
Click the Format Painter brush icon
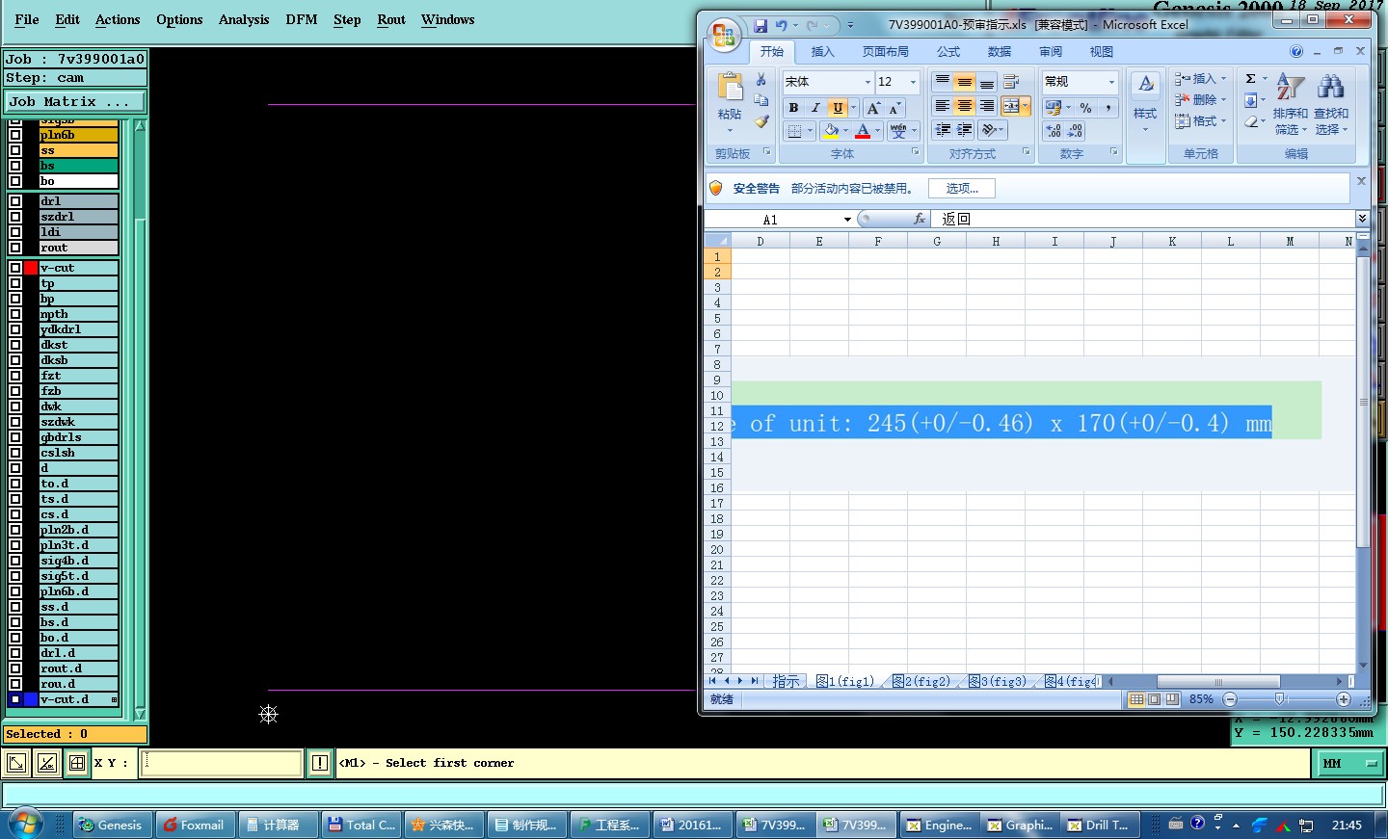(x=761, y=122)
